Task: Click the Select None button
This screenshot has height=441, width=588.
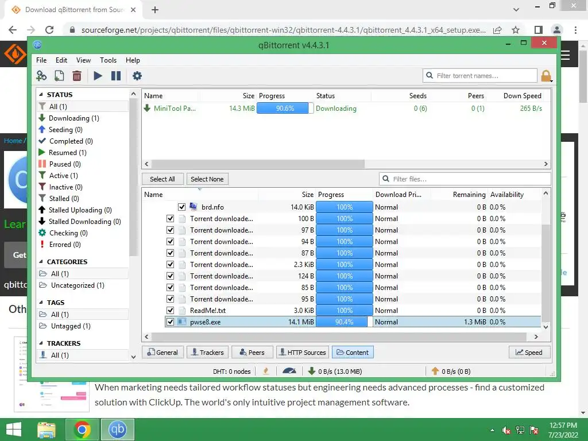Action: 207,179
